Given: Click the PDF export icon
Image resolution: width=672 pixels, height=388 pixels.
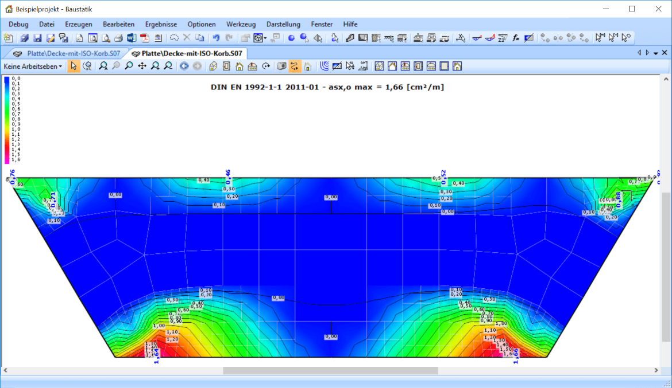Looking at the screenshot, I should [144, 38].
